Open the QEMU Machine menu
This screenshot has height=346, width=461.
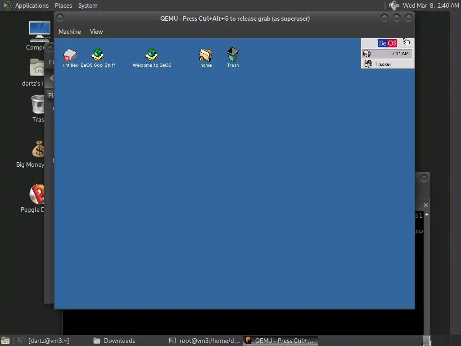(70, 32)
